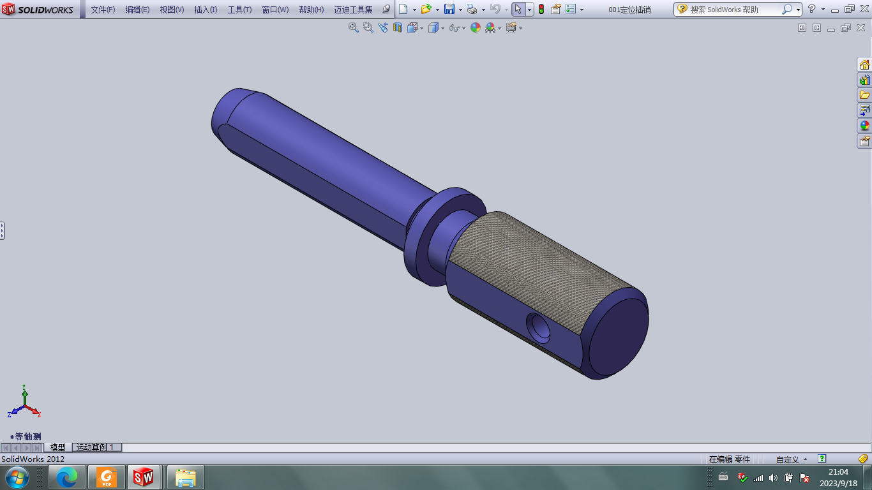Open Windows Explorer from the taskbar
Viewport: 872px width, 490px height.
[x=186, y=477]
